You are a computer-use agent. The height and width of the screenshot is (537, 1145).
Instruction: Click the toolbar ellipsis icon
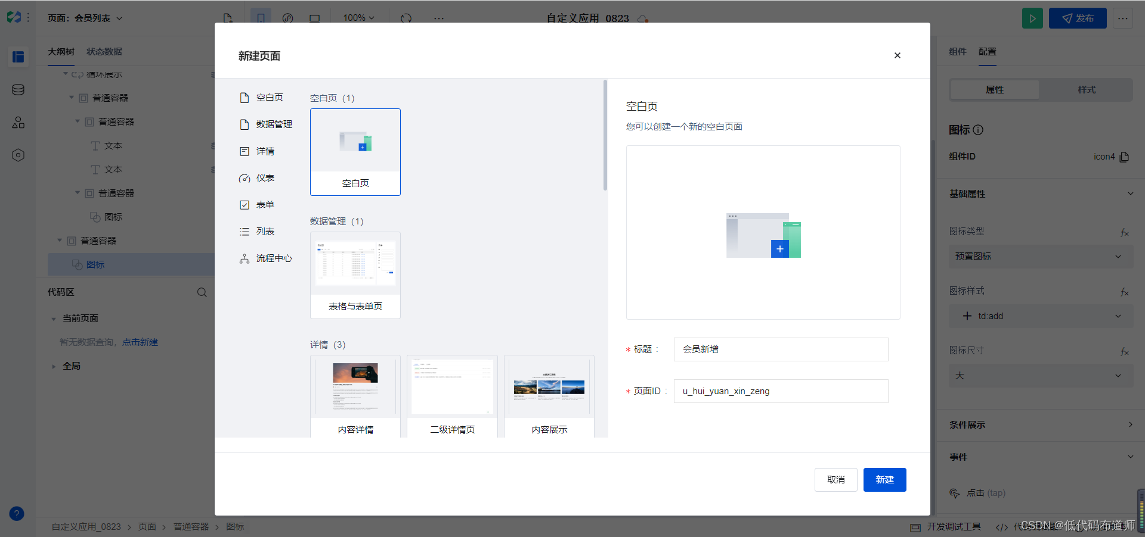[x=439, y=18]
